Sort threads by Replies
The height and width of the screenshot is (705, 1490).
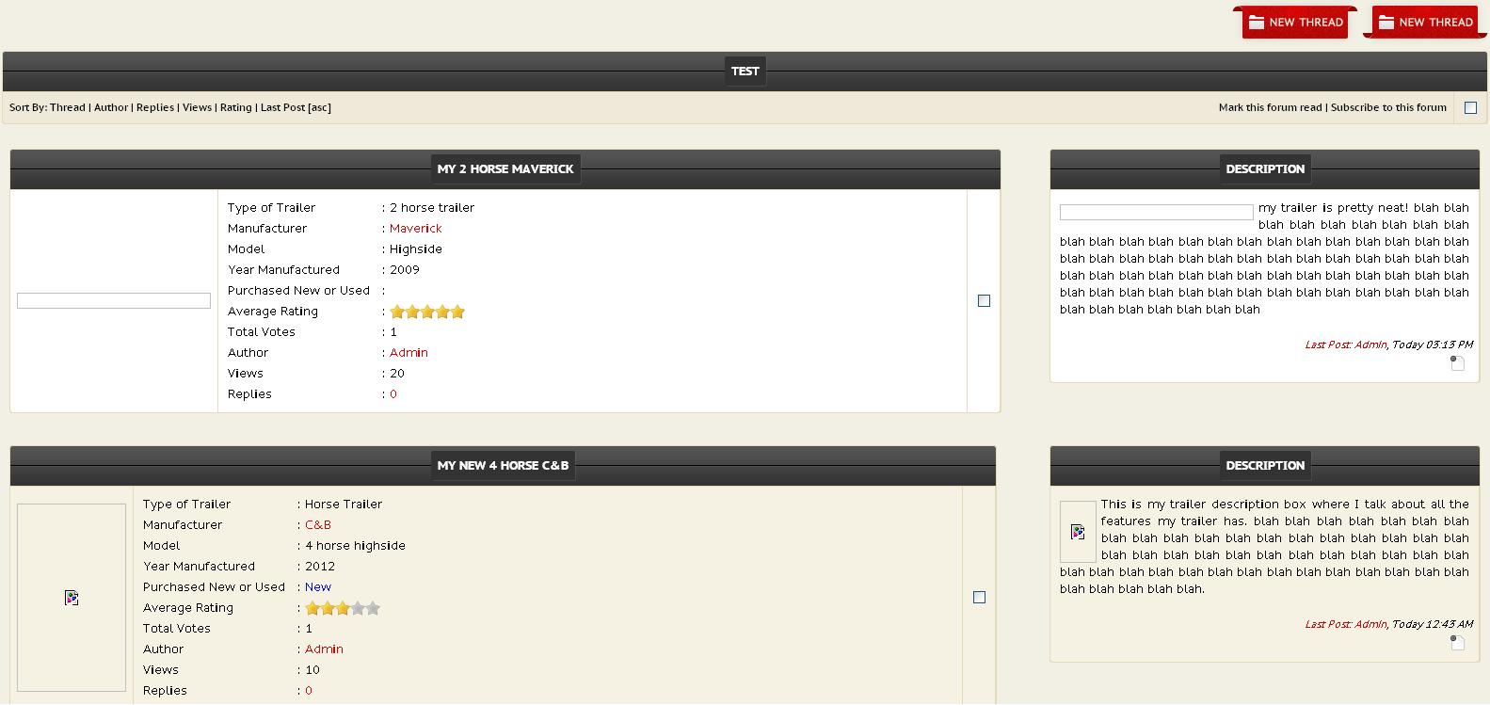(155, 107)
